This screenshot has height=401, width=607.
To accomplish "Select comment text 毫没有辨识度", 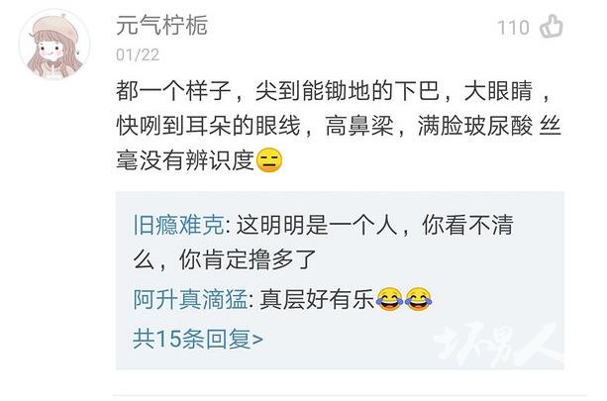I will pyautogui.click(x=185, y=160).
